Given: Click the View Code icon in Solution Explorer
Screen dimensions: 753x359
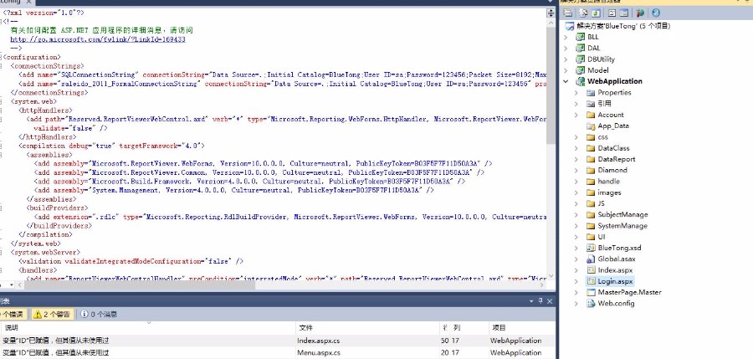Looking at the screenshot, I should click(610, 13).
